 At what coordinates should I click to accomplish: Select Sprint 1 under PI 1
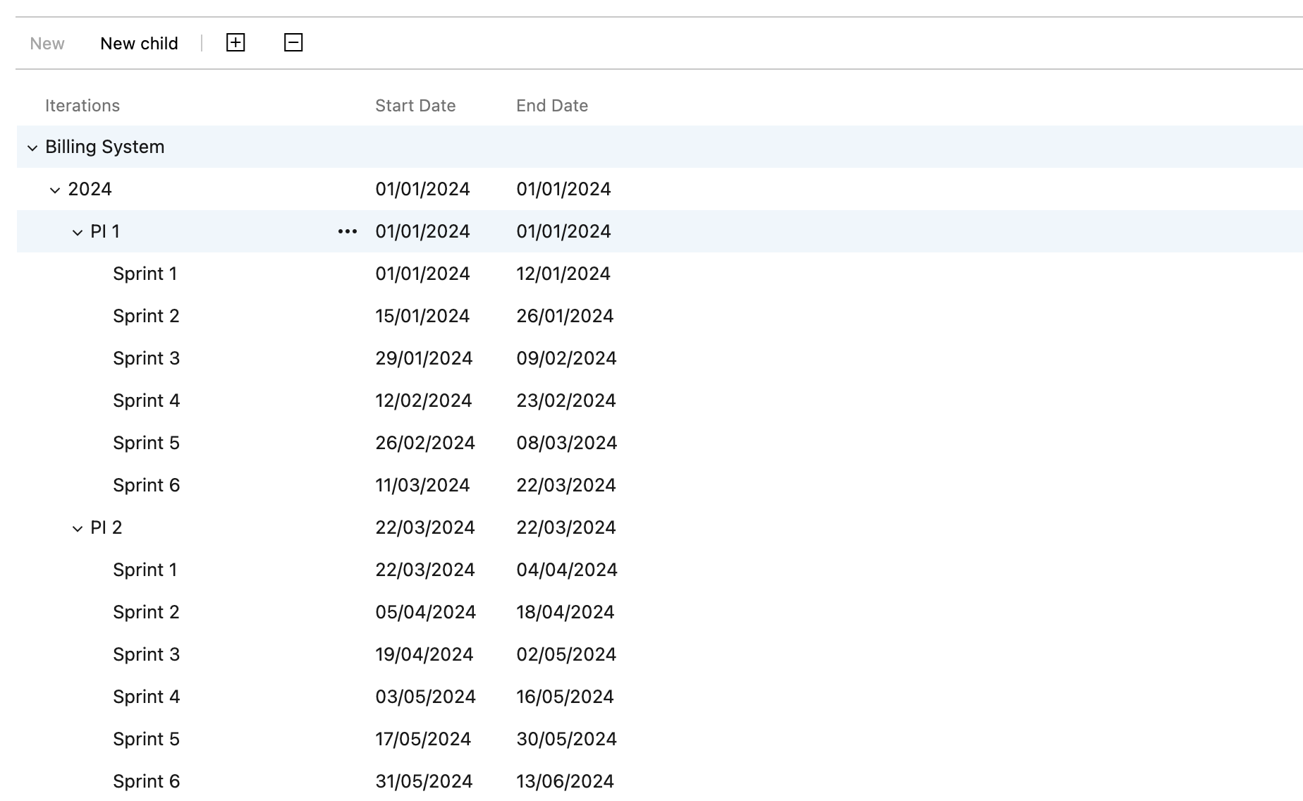(x=146, y=274)
